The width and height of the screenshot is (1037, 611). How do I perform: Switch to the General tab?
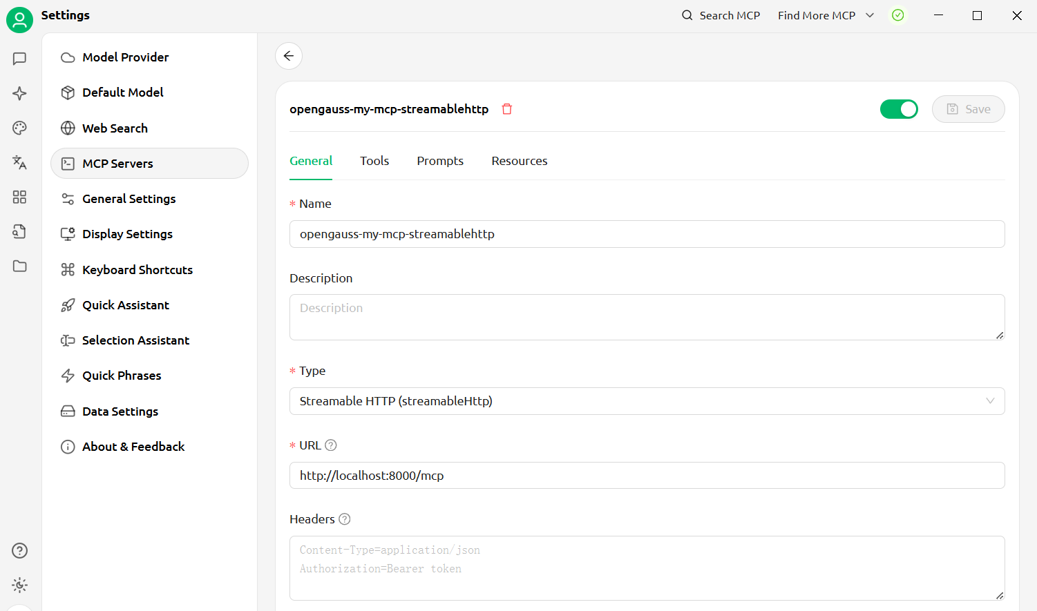pos(311,161)
